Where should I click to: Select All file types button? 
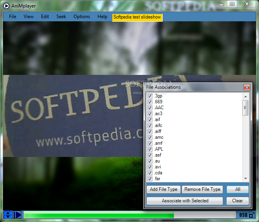tap(238, 189)
